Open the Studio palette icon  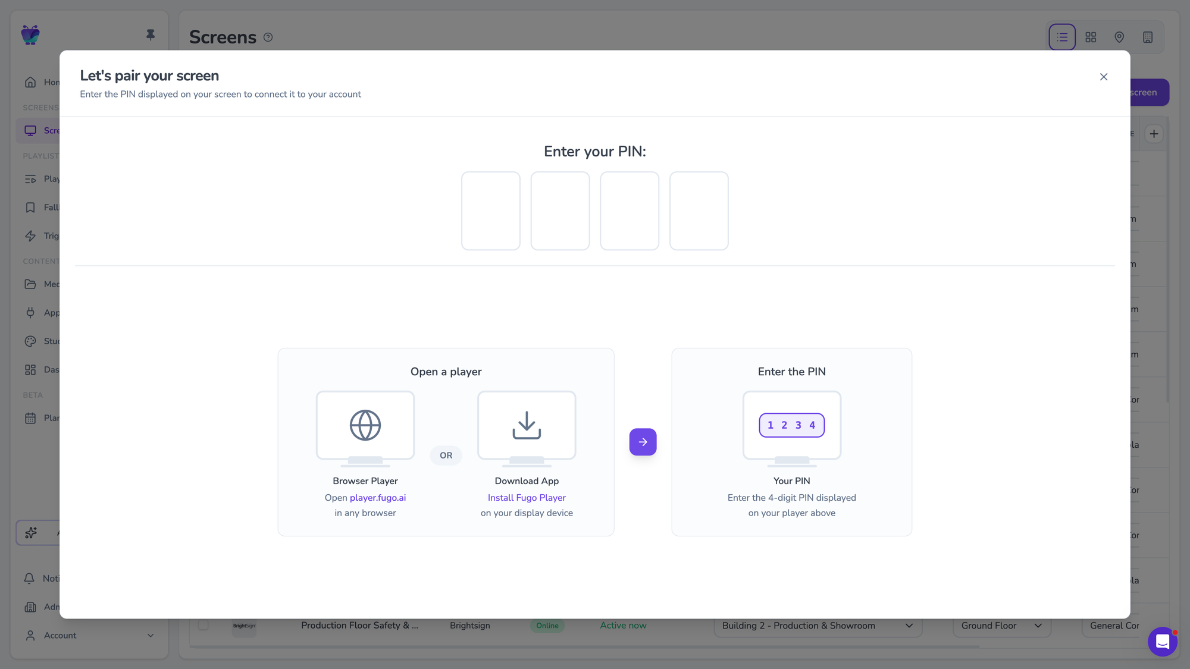tap(30, 341)
